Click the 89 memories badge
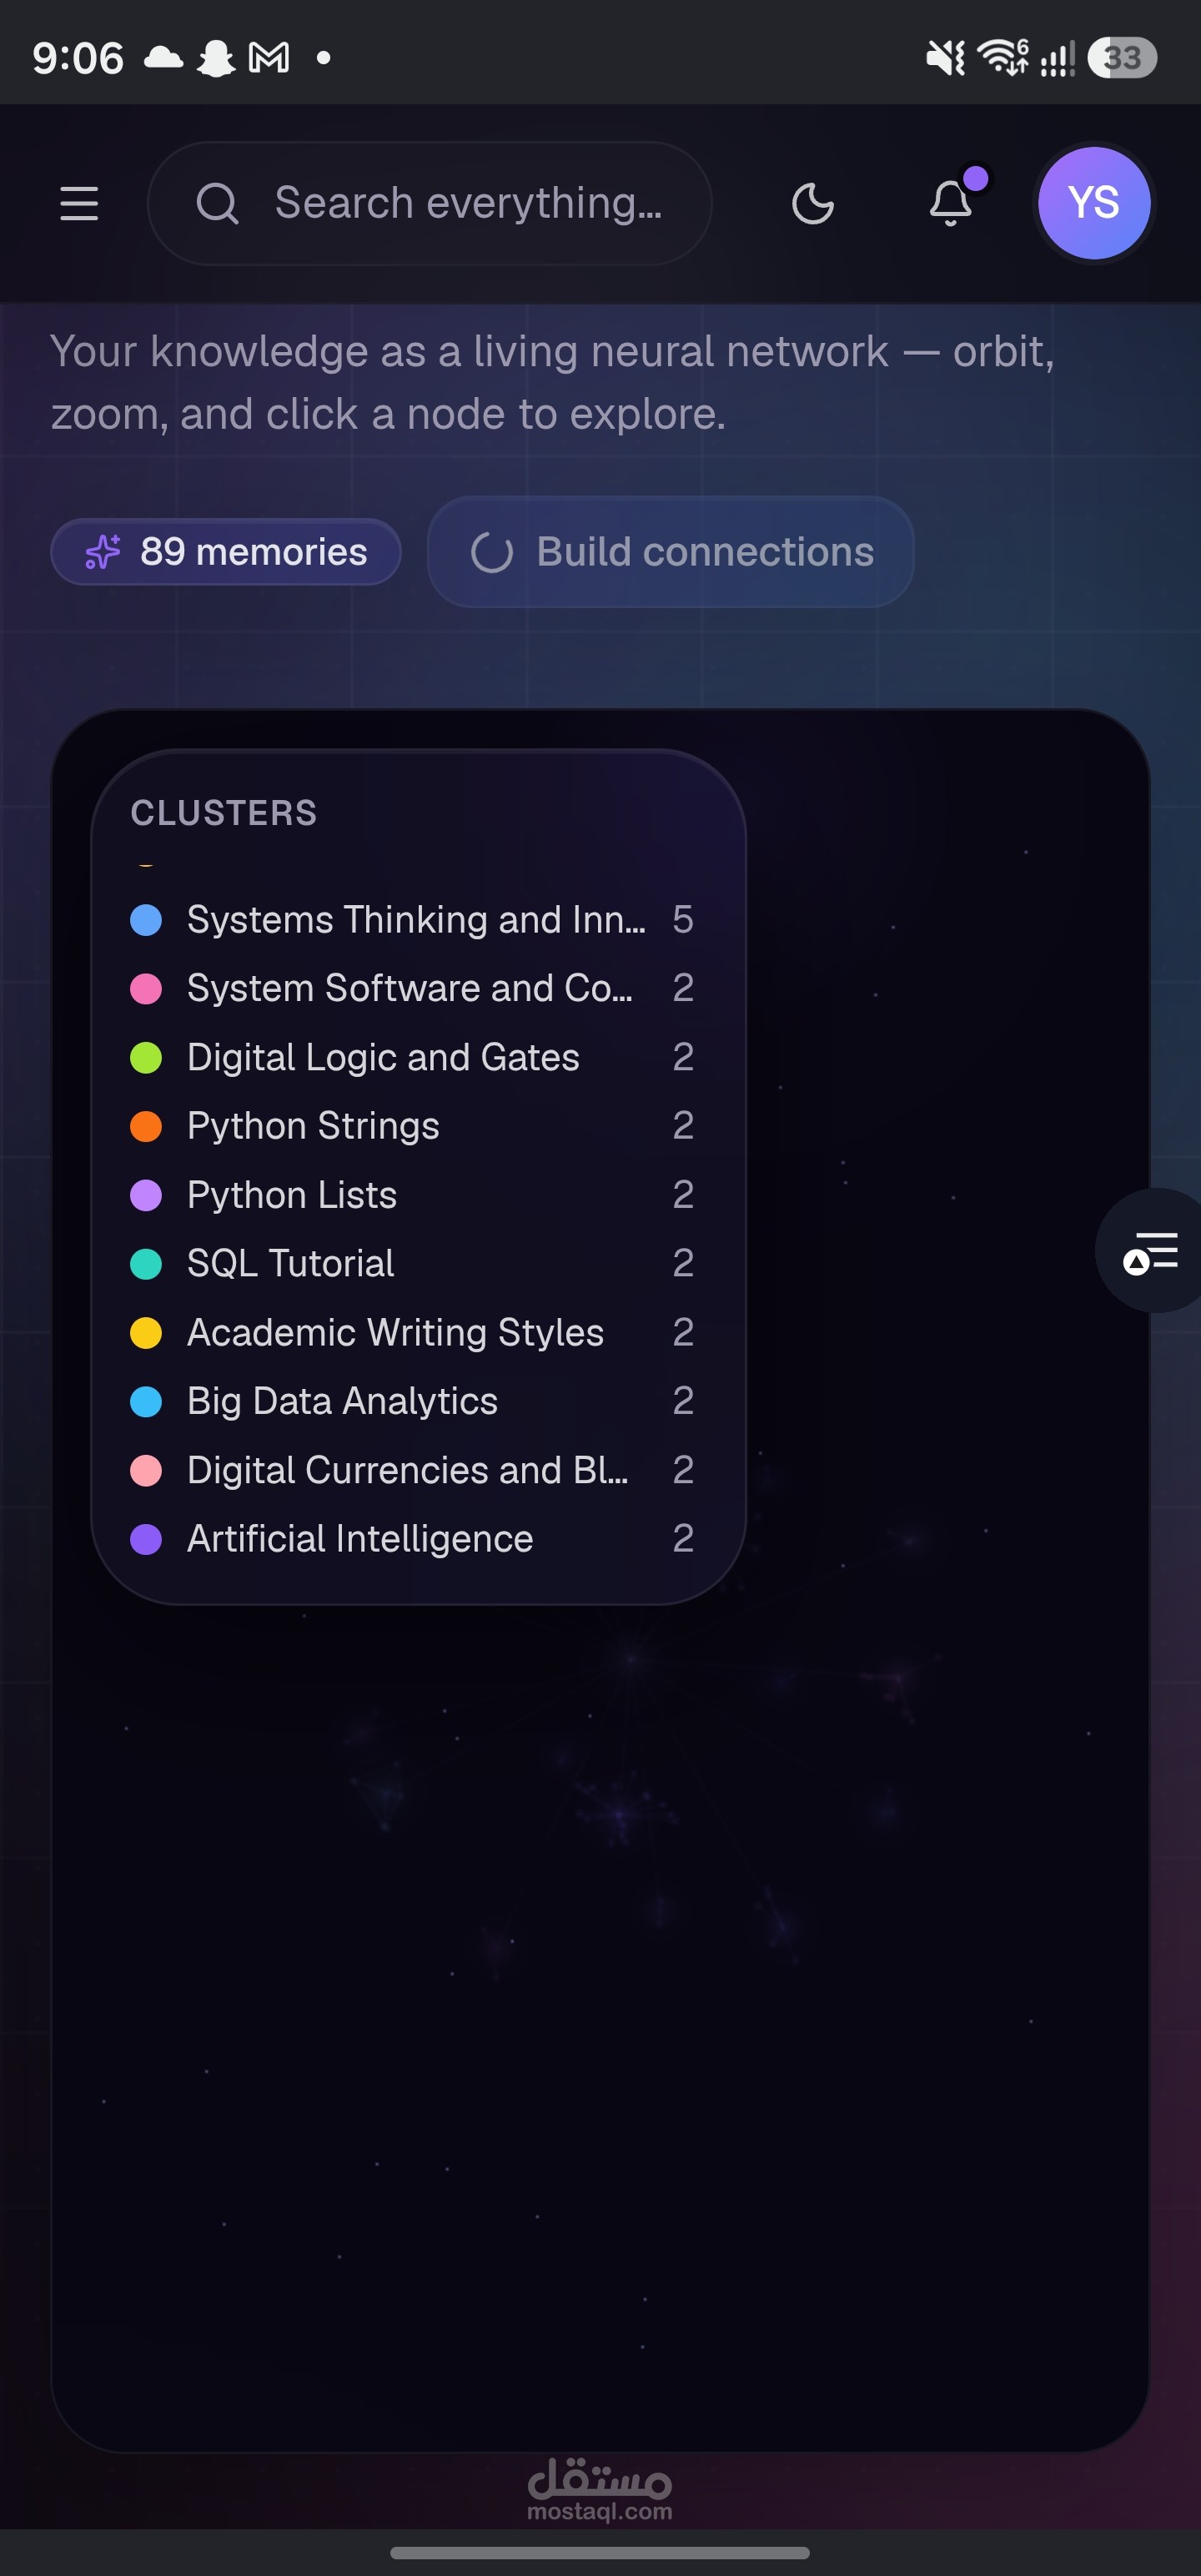Screen dimensions: 1201x2576 226,552
